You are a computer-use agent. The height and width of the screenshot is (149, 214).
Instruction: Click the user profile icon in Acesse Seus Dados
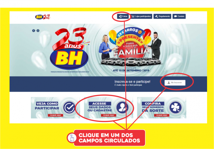click(x=122, y=108)
